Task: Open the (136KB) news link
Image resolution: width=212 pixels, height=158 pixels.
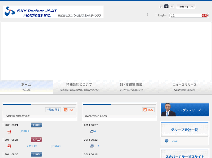Action: point(24,131)
